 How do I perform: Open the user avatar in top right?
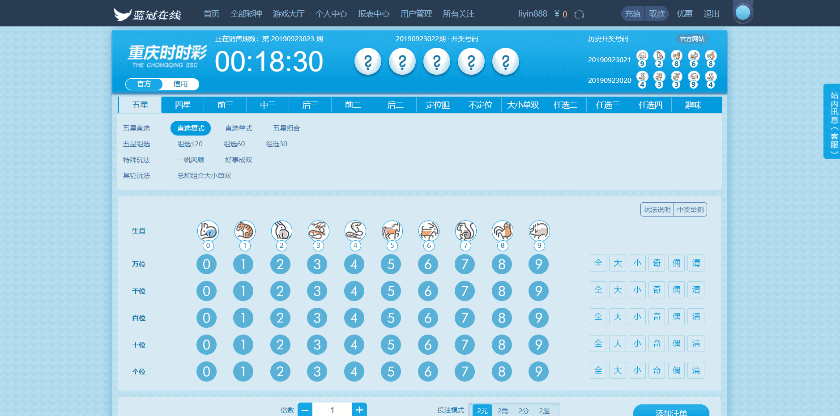(742, 13)
